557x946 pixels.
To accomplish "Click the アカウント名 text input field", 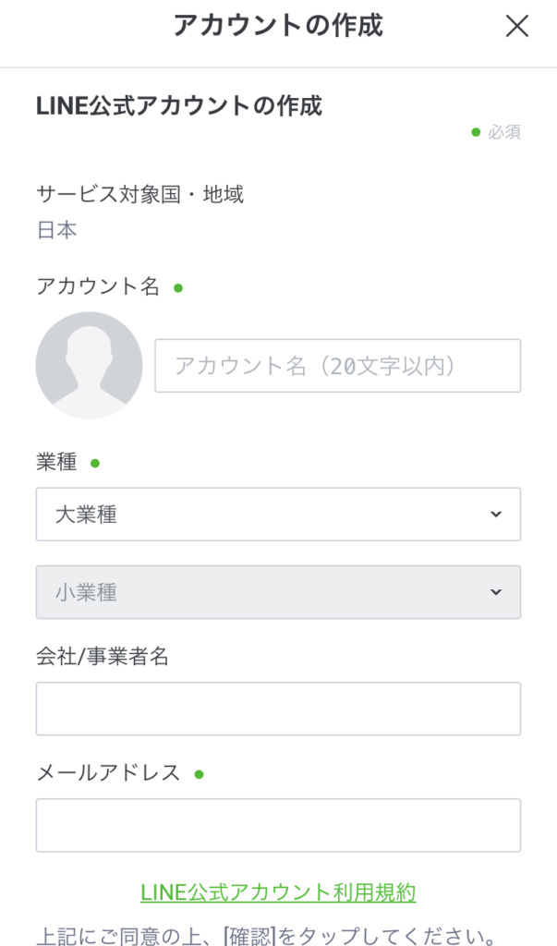I will (x=337, y=366).
